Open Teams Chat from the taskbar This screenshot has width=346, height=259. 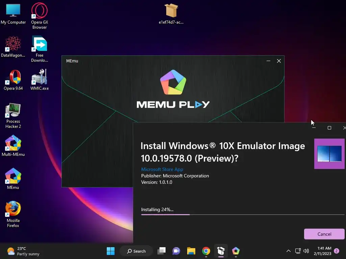point(176,251)
